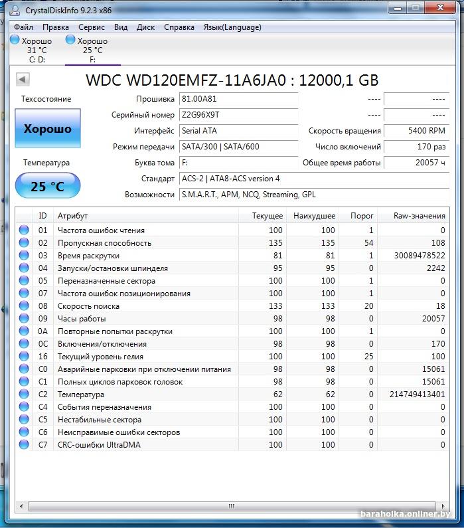Screen dimensions: 464x528
Task: Open the Сервис menu
Action: coord(91,27)
